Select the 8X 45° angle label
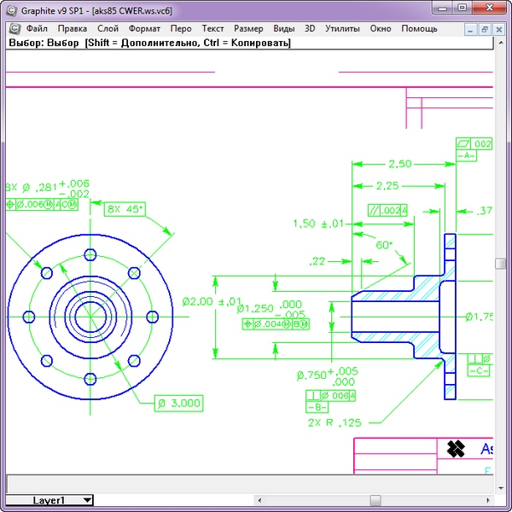The height and width of the screenshot is (512, 512). (125, 208)
